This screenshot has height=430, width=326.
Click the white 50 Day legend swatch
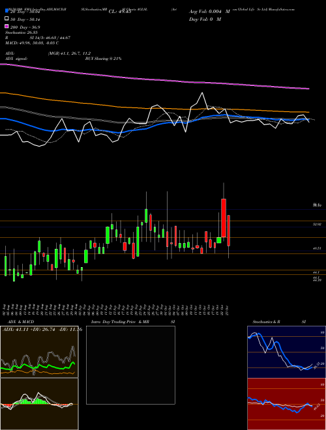point(7,19)
